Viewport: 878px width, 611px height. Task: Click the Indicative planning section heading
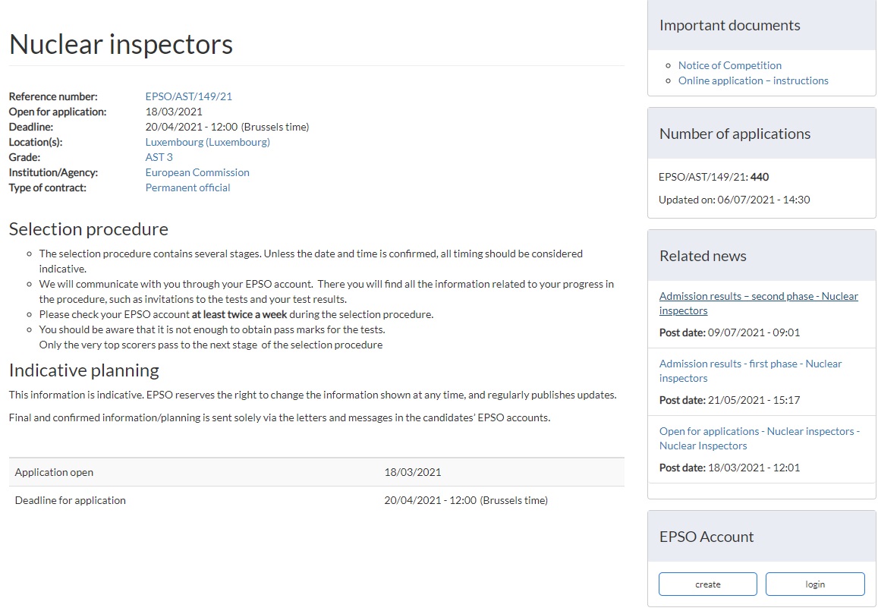[83, 370]
